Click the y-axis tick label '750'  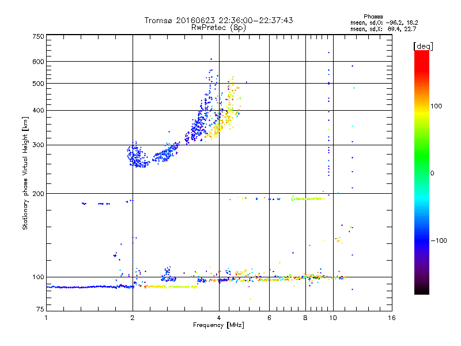tap(38, 36)
